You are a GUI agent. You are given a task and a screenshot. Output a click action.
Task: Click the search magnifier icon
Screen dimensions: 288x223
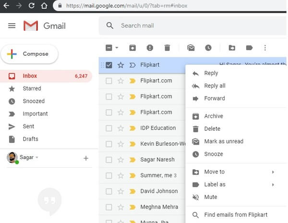109,25
